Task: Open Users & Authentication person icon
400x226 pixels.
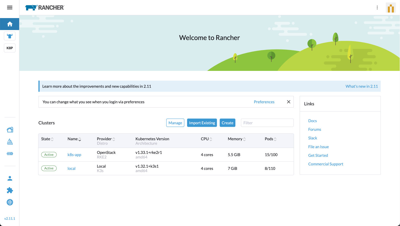Action: [10, 178]
